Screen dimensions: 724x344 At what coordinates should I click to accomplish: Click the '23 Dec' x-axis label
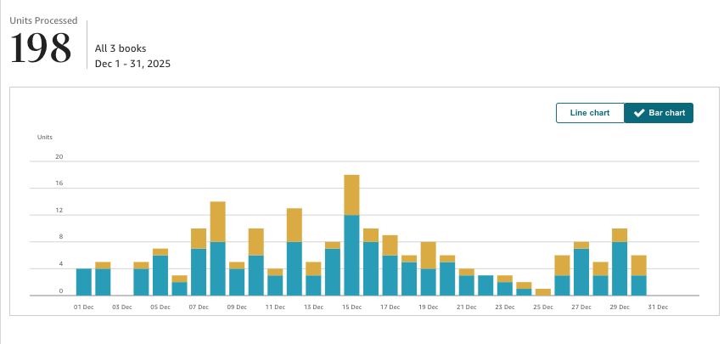505,307
